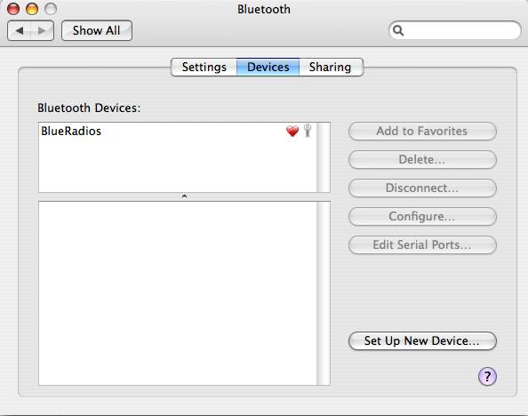528x416 pixels.
Task: Go back with the left arrow
Action: coord(20,30)
